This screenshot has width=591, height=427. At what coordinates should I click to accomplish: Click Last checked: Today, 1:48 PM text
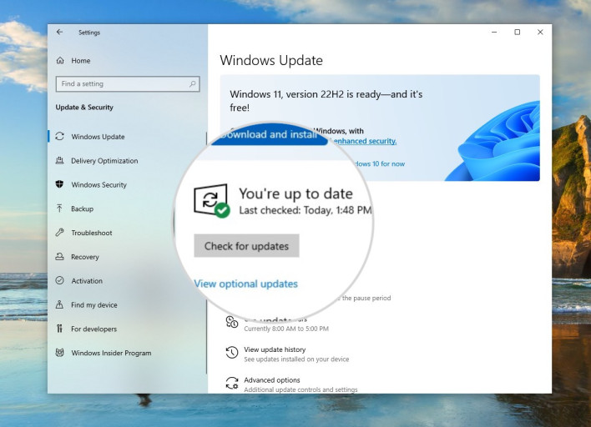pos(306,210)
